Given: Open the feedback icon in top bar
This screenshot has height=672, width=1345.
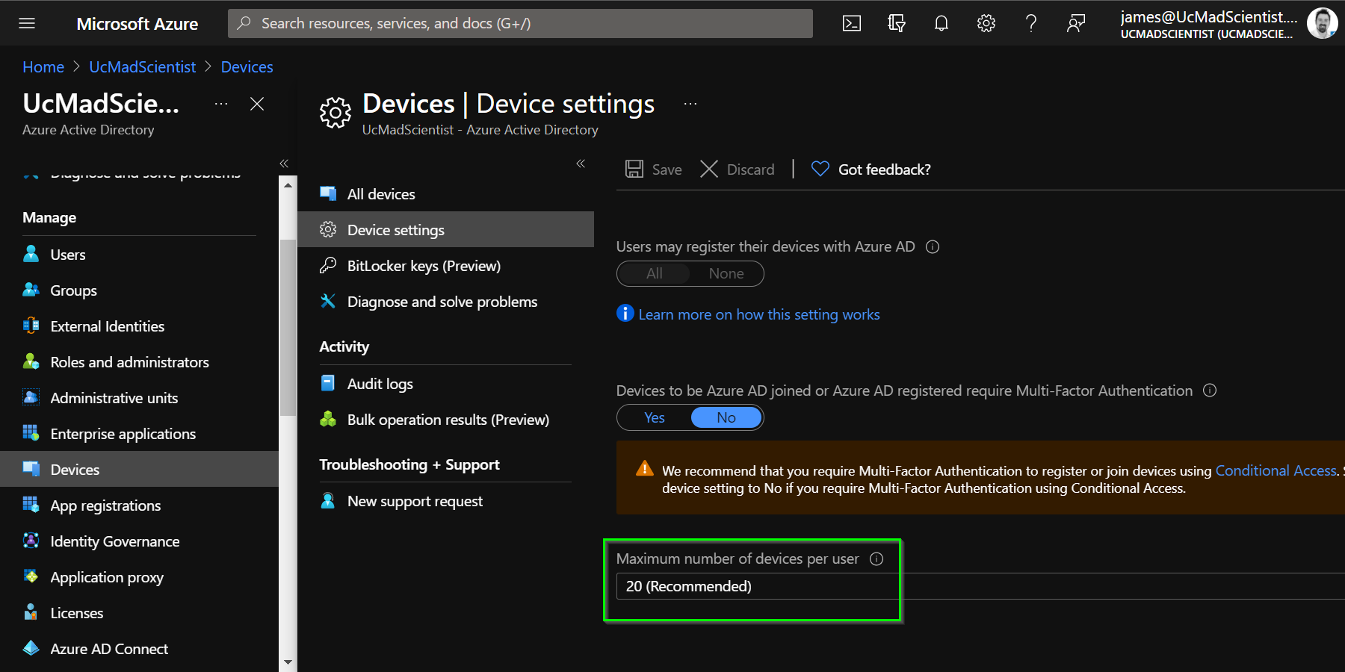Looking at the screenshot, I should pos(1076,23).
